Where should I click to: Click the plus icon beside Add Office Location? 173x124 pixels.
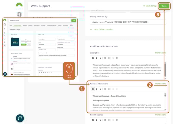coord(91,30)
